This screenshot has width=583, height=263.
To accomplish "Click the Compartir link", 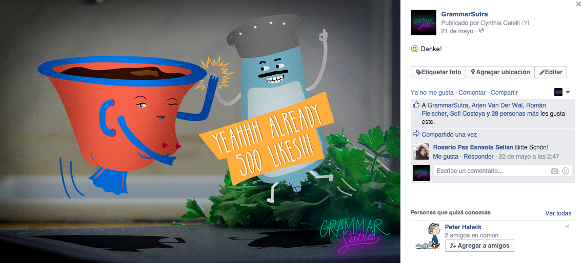I will click(504, 93).
